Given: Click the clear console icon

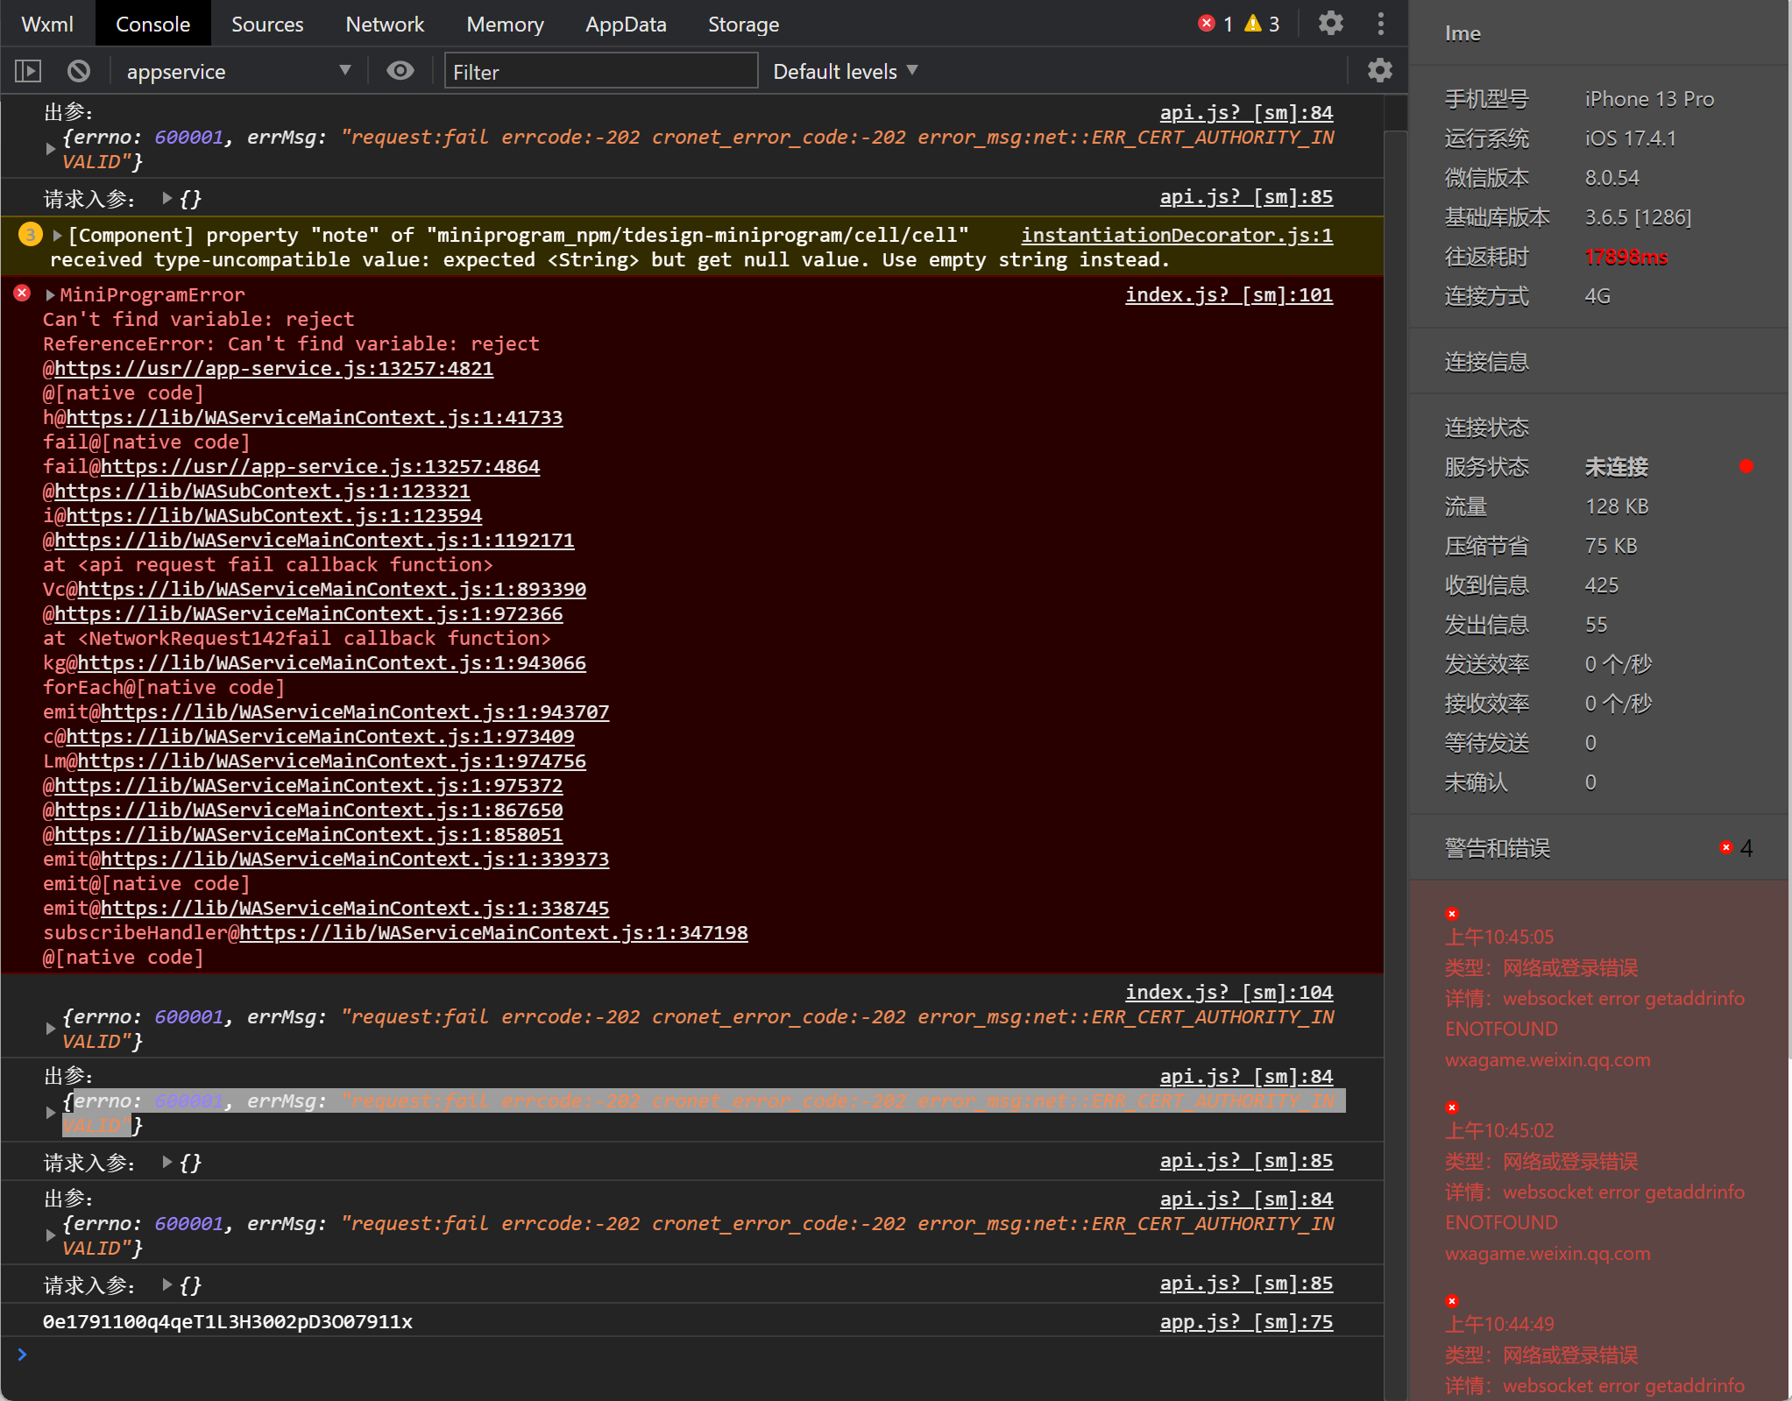Looking at the screenshot, I should [x=79, y=71].
